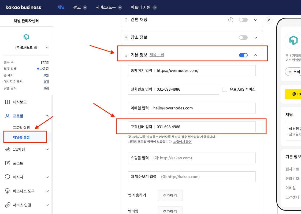Expand the 비즈니스 도구 sidebar menu
Viewport: 301px width, 214px height.
(47, 191)
